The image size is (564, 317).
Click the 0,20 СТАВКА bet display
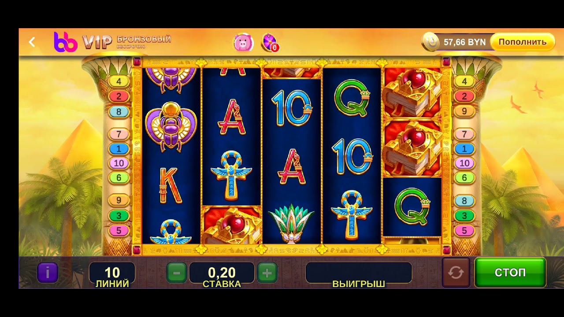click(x=222, y=276)
